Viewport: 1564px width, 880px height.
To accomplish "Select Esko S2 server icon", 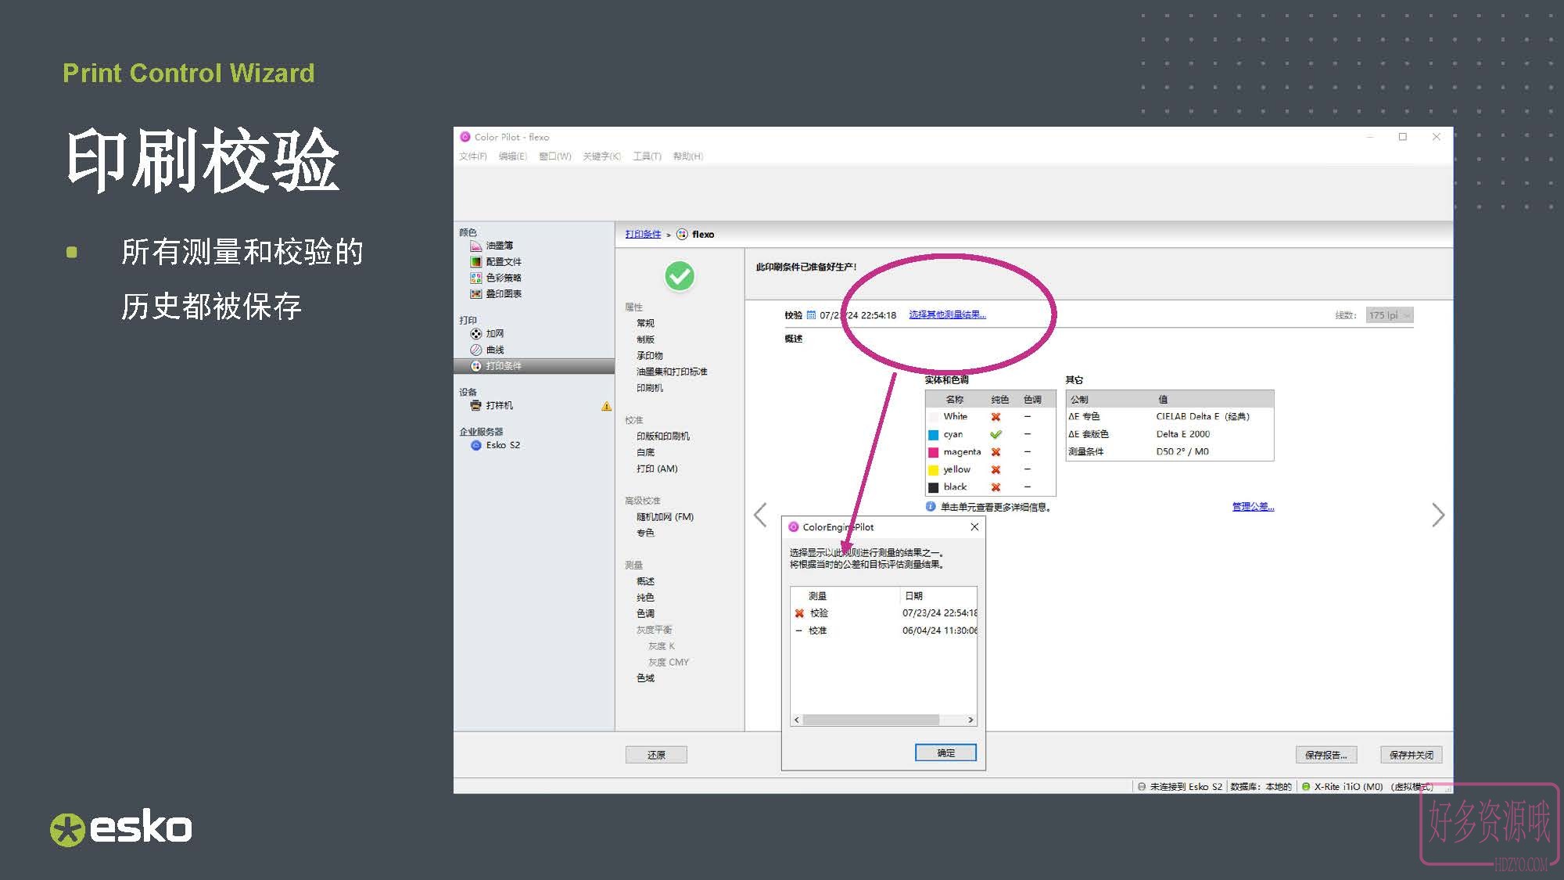I will click(475, 445).
